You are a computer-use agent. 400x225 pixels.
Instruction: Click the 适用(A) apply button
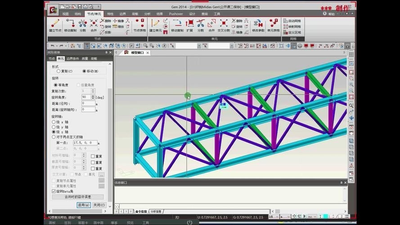tap(84, 205)
